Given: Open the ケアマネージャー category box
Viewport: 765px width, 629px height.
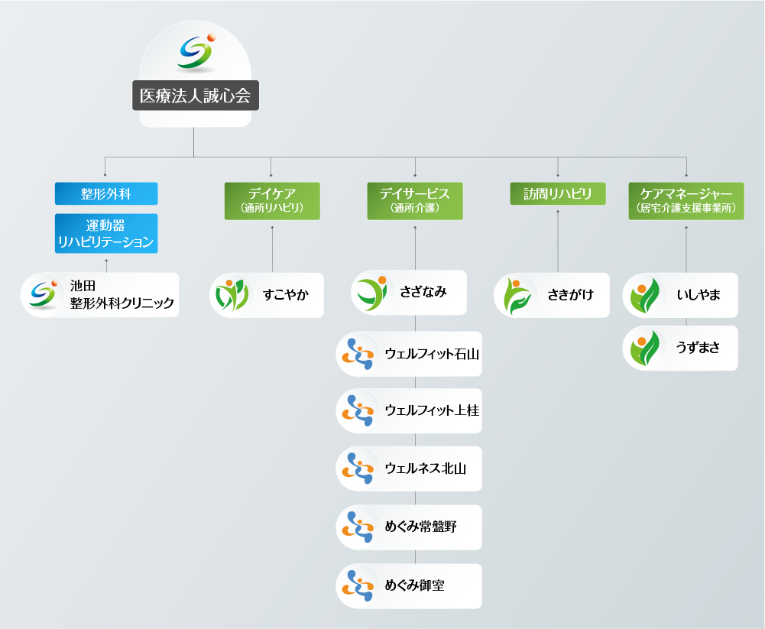Looking at the screenshot, I should (x=686, y=200).
